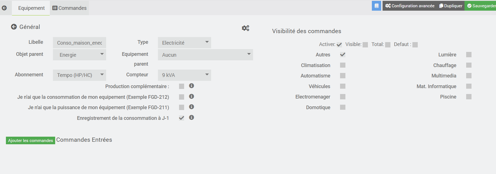This screenshot has width=496, height=174.
Task: Click the blue documentation book icon
Action: point(376,6)
